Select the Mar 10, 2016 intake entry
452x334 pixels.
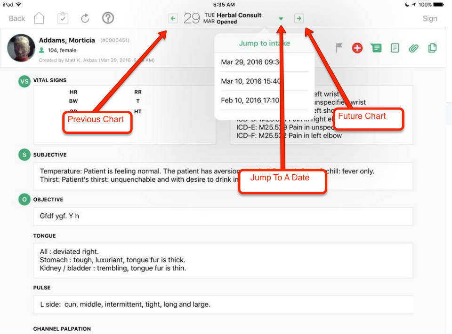[251, 81]
